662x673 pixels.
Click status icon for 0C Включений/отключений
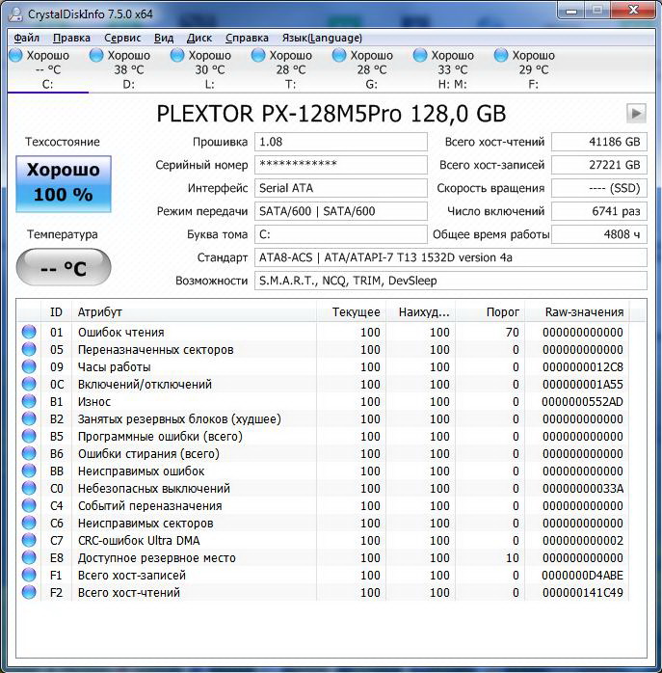(x=29, y=384)
